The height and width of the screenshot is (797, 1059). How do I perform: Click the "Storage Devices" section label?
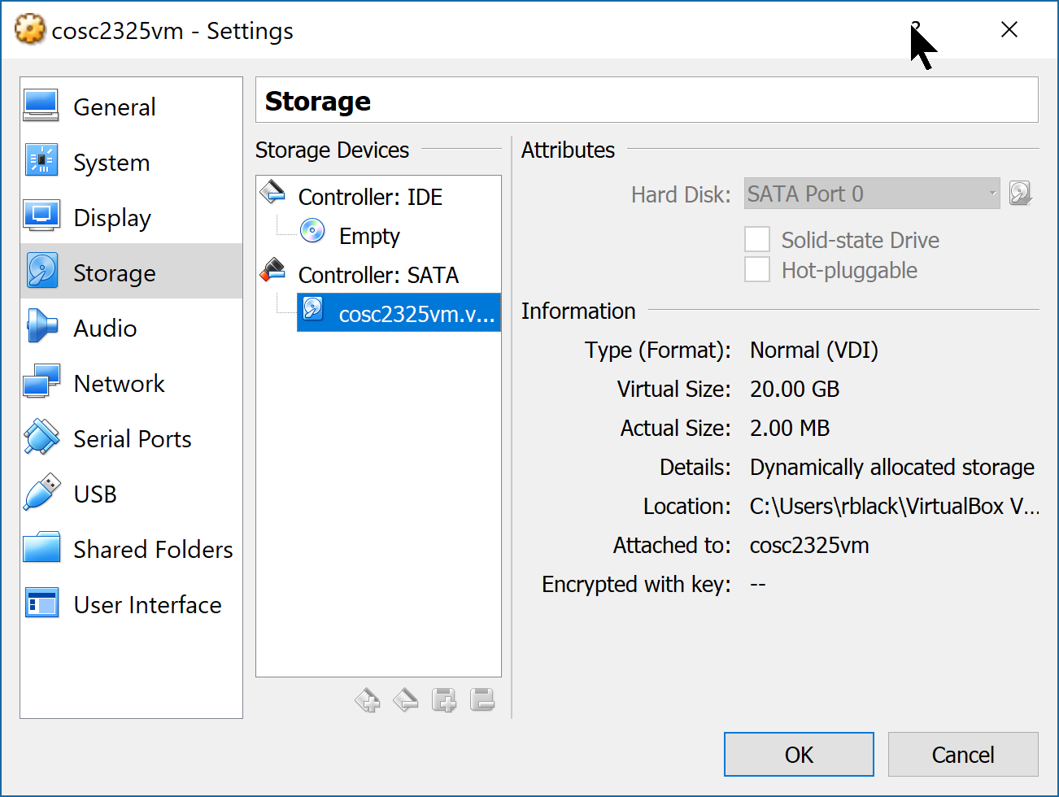pyautogui.click(x=332, y=150)
